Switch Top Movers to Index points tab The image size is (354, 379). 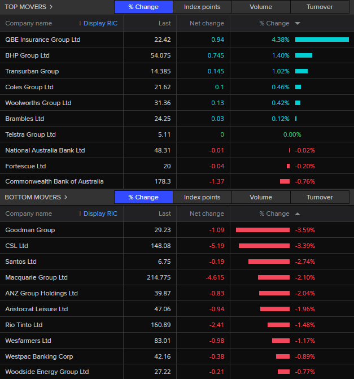(202, 7)
